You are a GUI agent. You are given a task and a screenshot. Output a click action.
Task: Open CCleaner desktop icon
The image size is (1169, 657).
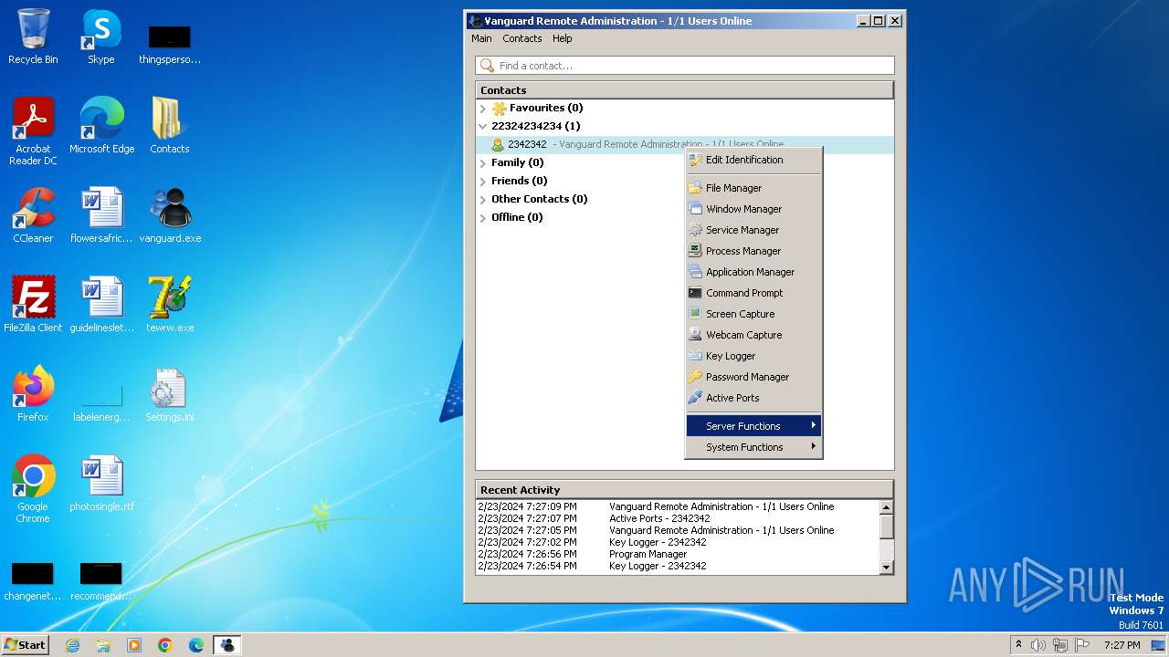pos(33,215)
